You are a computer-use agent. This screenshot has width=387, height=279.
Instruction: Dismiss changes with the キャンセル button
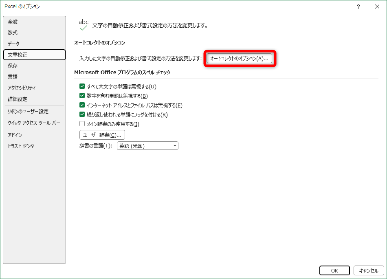pos(368,270)
